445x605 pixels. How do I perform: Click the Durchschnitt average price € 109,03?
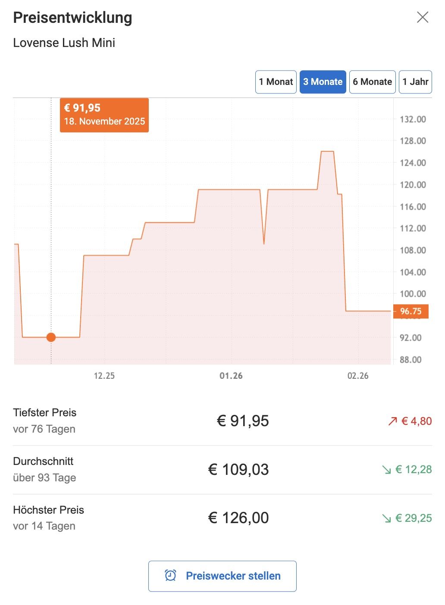(238, 470)
